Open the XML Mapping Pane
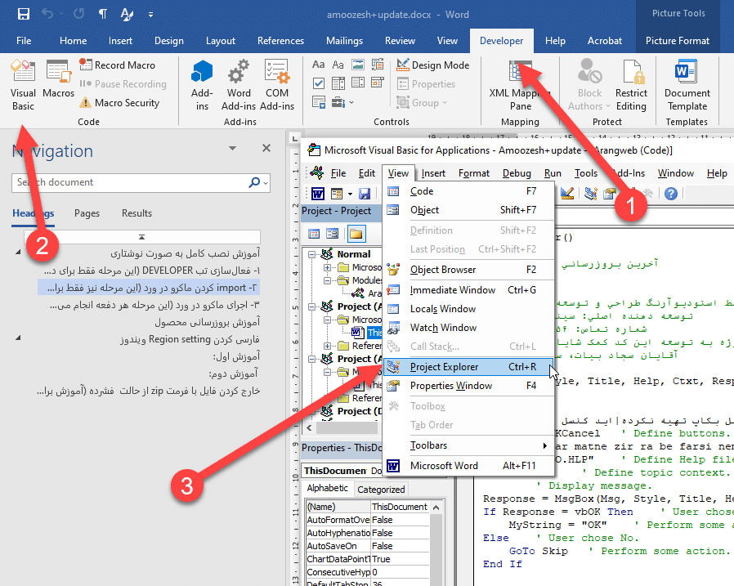Viewport: 734px width, 586px height. (x=520, y=85)
